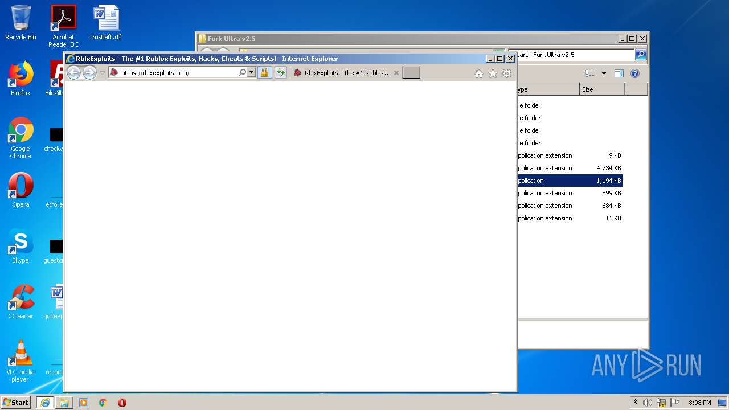Open Favorites star icon
This screenshot has width=729, height=410.
pos(493,73)
